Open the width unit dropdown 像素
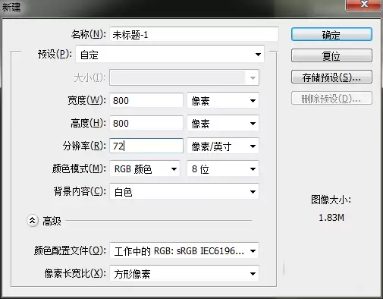The width and height of the screenshot is (383, 299). point(223,101)
